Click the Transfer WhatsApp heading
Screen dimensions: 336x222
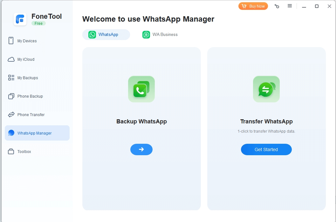(266, 121)
